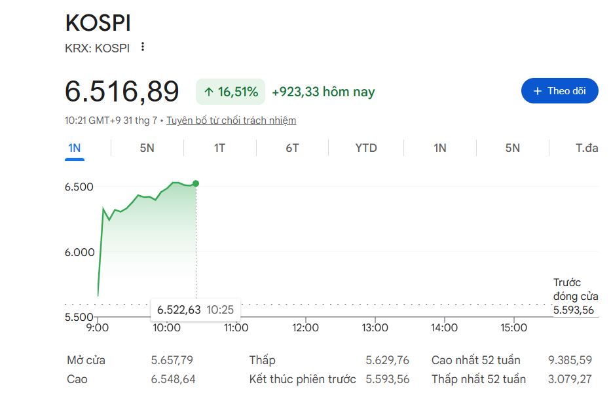Switch to the 1T one-month tab

219,148
